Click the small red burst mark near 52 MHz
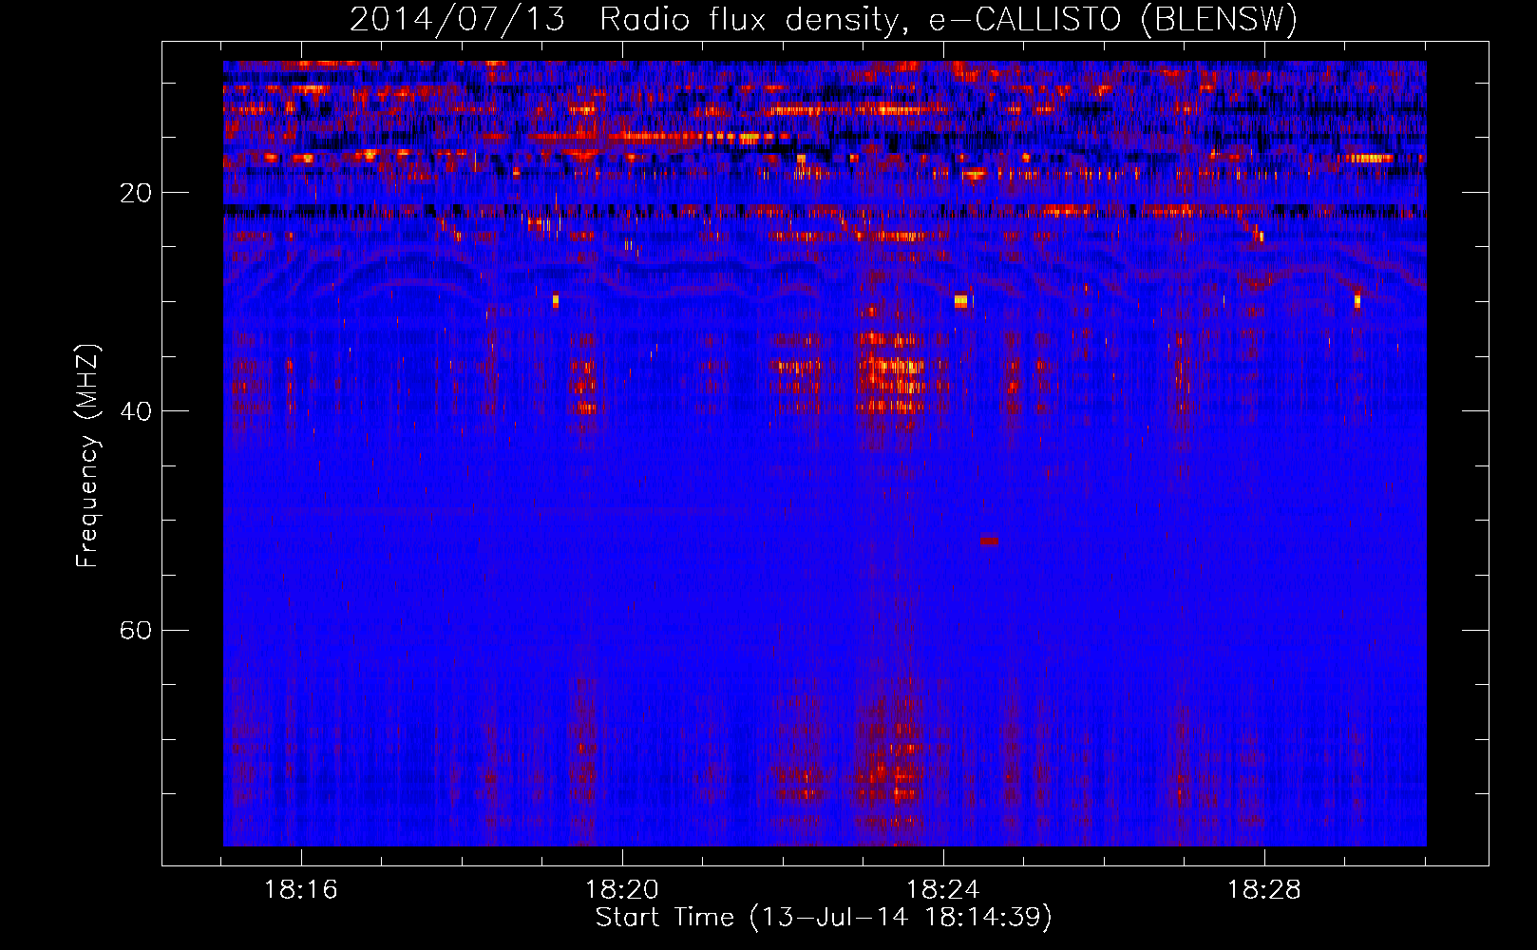 click(x=989, y=541)
